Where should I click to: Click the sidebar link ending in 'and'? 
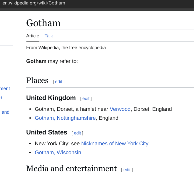(x=5, y=112)
